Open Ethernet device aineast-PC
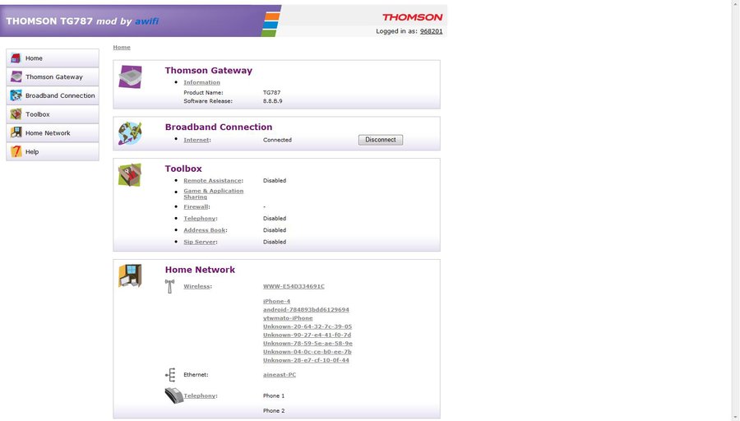740x421 pixels. 280,375
